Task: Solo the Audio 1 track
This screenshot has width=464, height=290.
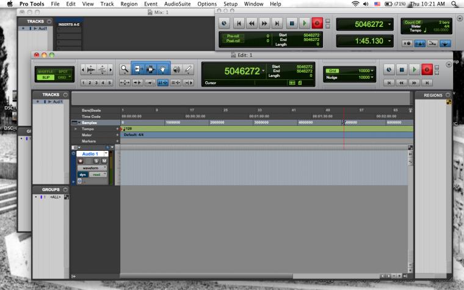Action: (96, 161)
